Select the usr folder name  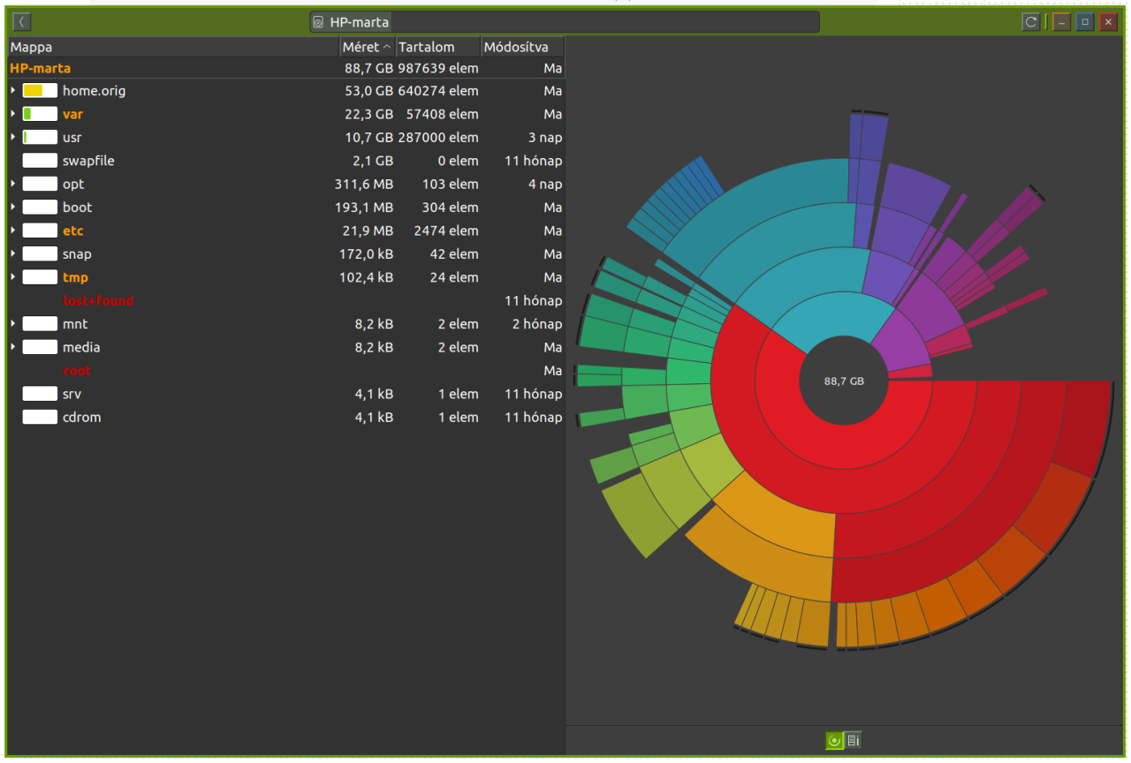72,138
